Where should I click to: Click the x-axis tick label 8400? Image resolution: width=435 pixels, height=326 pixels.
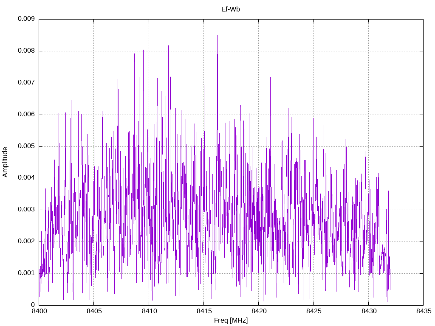pyautogui.click(x=39, y=311)
